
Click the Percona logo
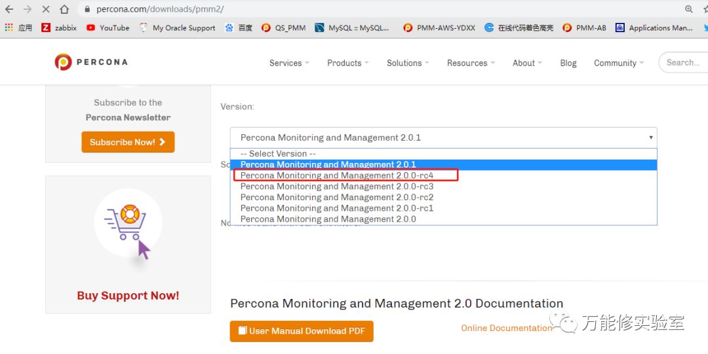pyautogui.click(x=90, y=62)
